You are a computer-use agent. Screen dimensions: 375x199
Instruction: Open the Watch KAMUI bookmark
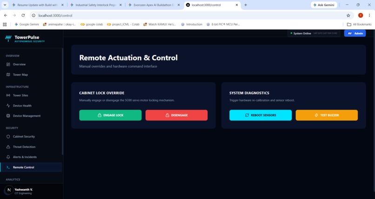click(160, 24)
